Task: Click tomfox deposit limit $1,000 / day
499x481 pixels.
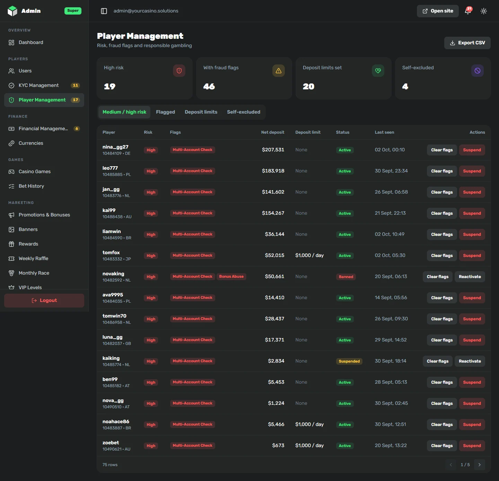Action: [309, 256]
